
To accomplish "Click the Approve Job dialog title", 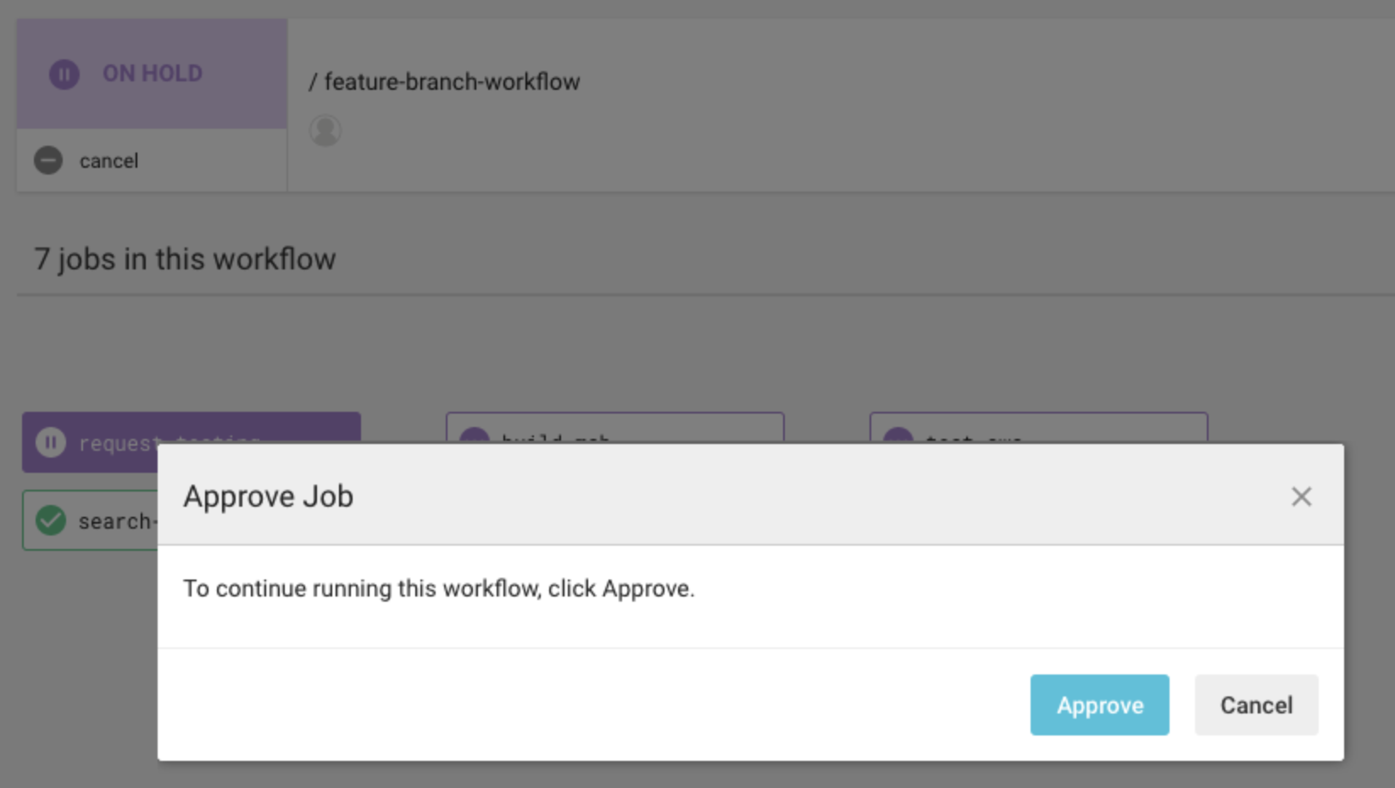I will click(268, 496).
